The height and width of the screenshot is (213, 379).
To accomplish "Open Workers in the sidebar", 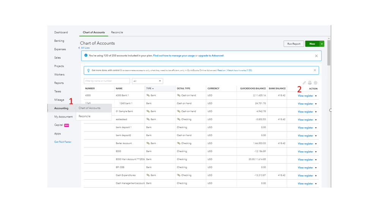I will tap(59, 75).
